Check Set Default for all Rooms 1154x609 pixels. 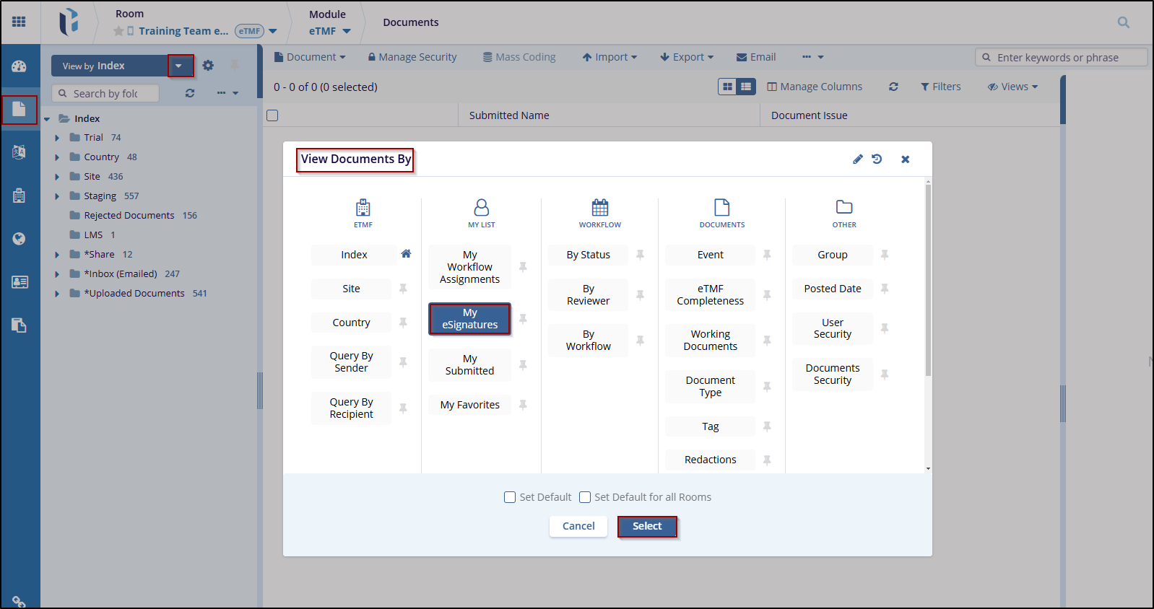[585, 497]
